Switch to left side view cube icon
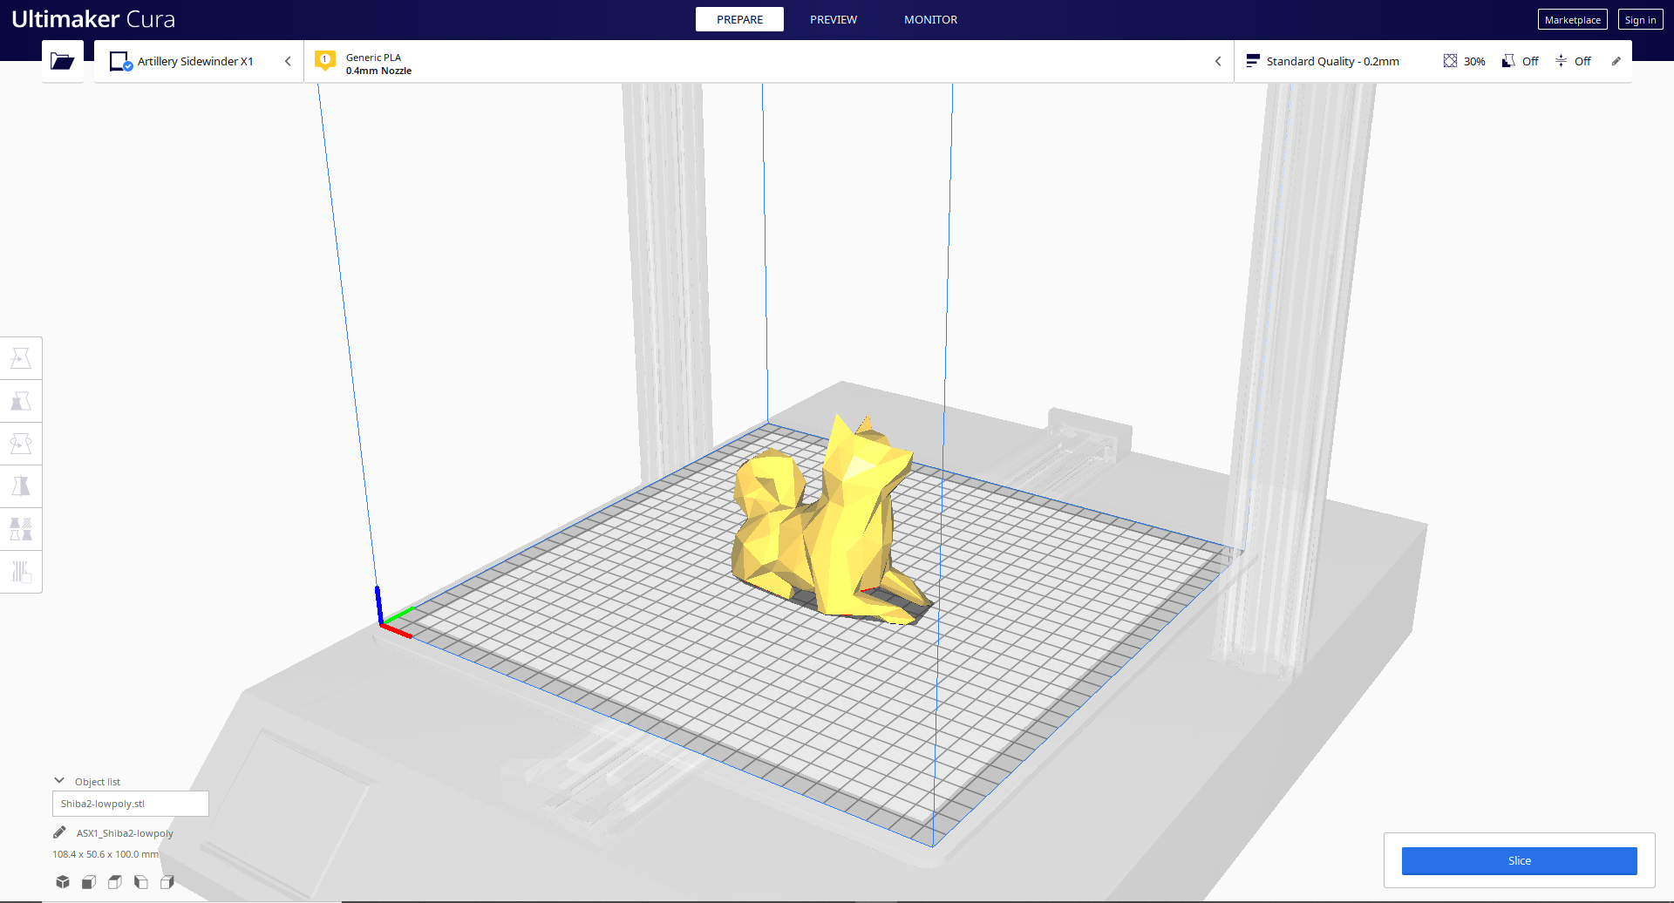 141,882
